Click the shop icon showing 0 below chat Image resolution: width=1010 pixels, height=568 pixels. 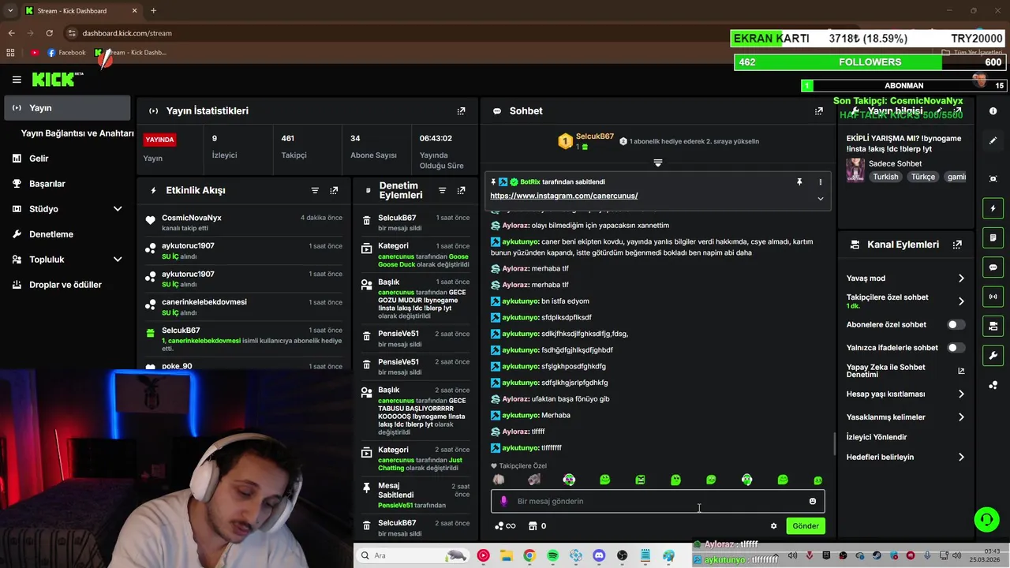(x=537, y=526)
